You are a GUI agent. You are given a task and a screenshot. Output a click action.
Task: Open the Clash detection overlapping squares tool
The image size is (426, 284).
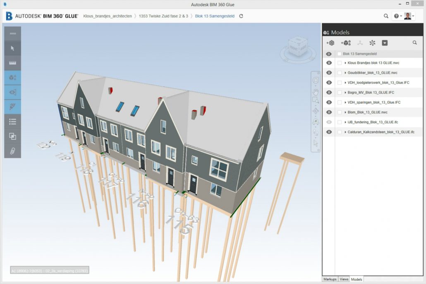pyautogui.click(x=12, y=136)
